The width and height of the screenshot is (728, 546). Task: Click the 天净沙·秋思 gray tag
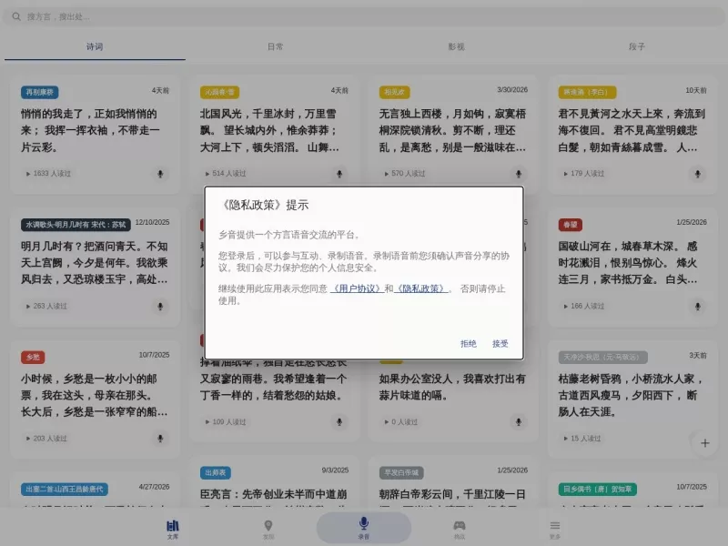602,357
